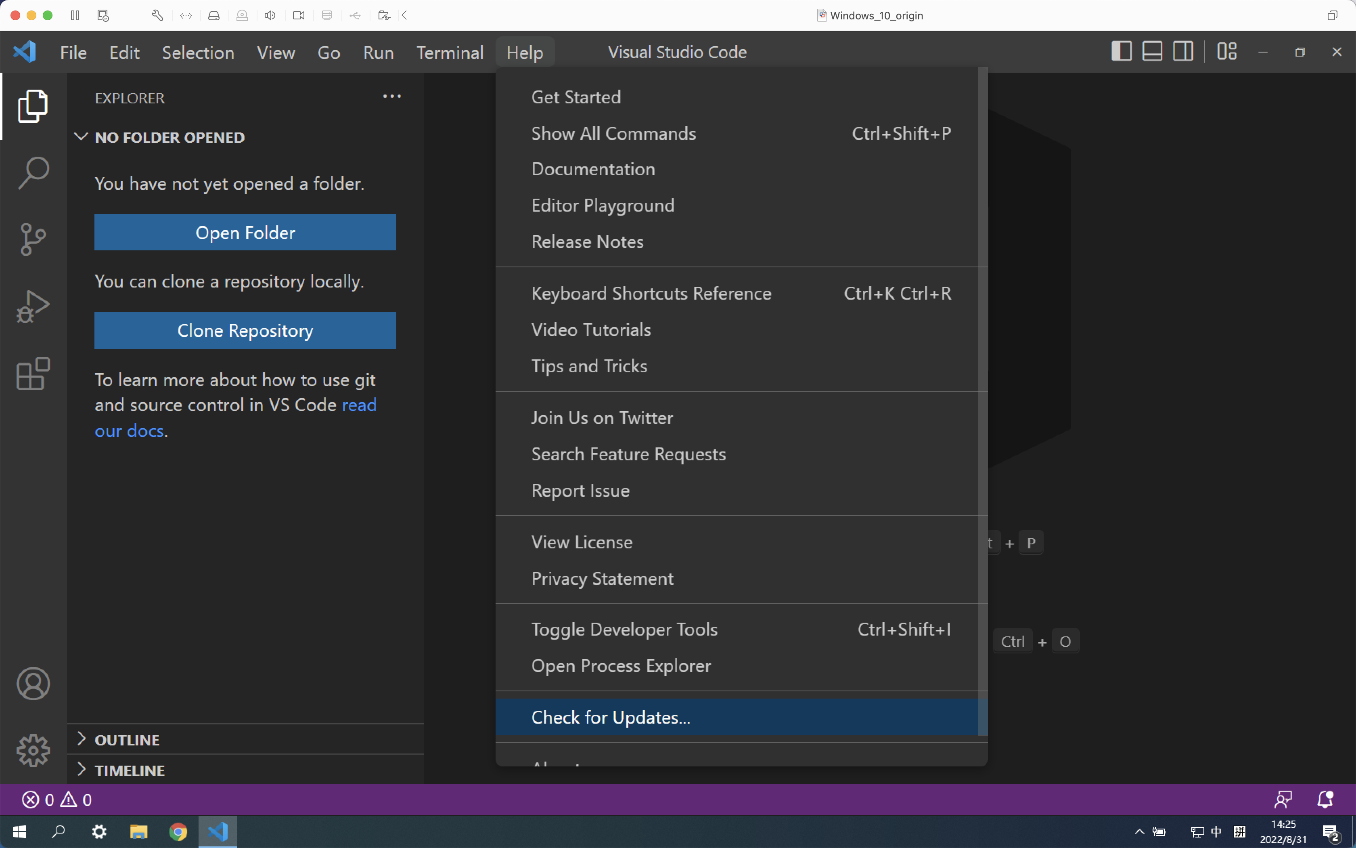Open Explorer views and more actions ellipsis
Viewport: 1356px width, 848px height.
point(392,97)
